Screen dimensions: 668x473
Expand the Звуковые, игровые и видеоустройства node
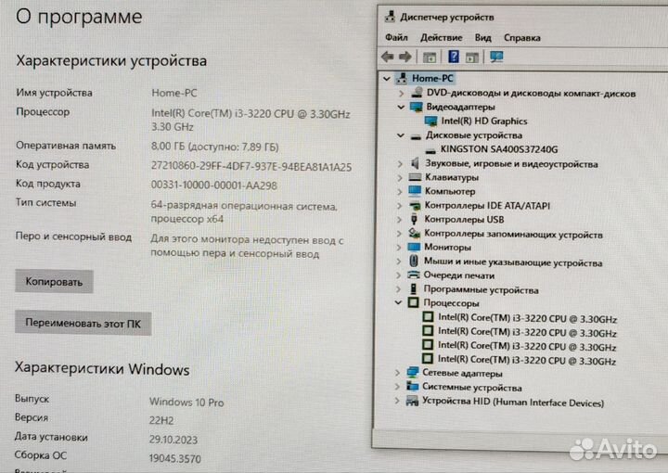coord(400,163)
